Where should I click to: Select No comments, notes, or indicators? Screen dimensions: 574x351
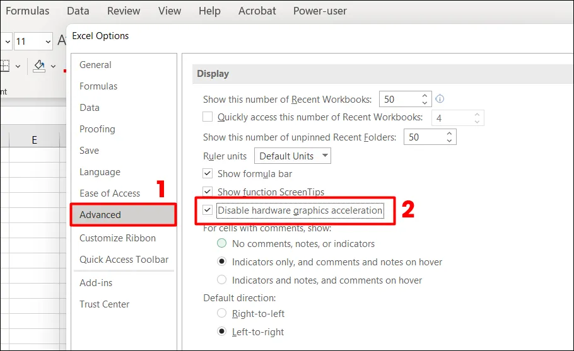pyautogui.click(x=221, y=243)
